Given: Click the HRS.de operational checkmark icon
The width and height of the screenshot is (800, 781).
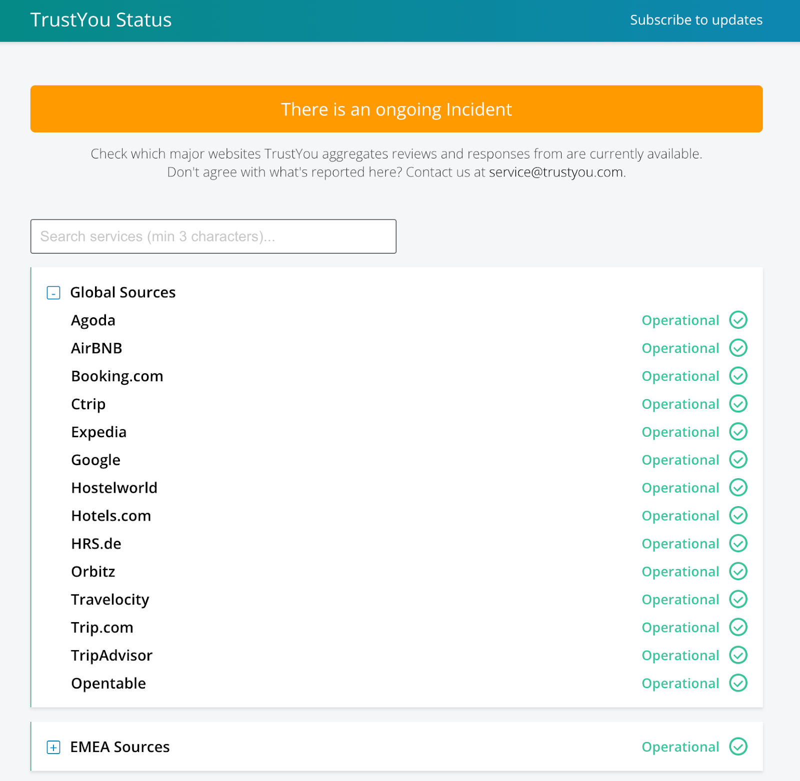Looking at the screenshot, I should coord(738,544).
